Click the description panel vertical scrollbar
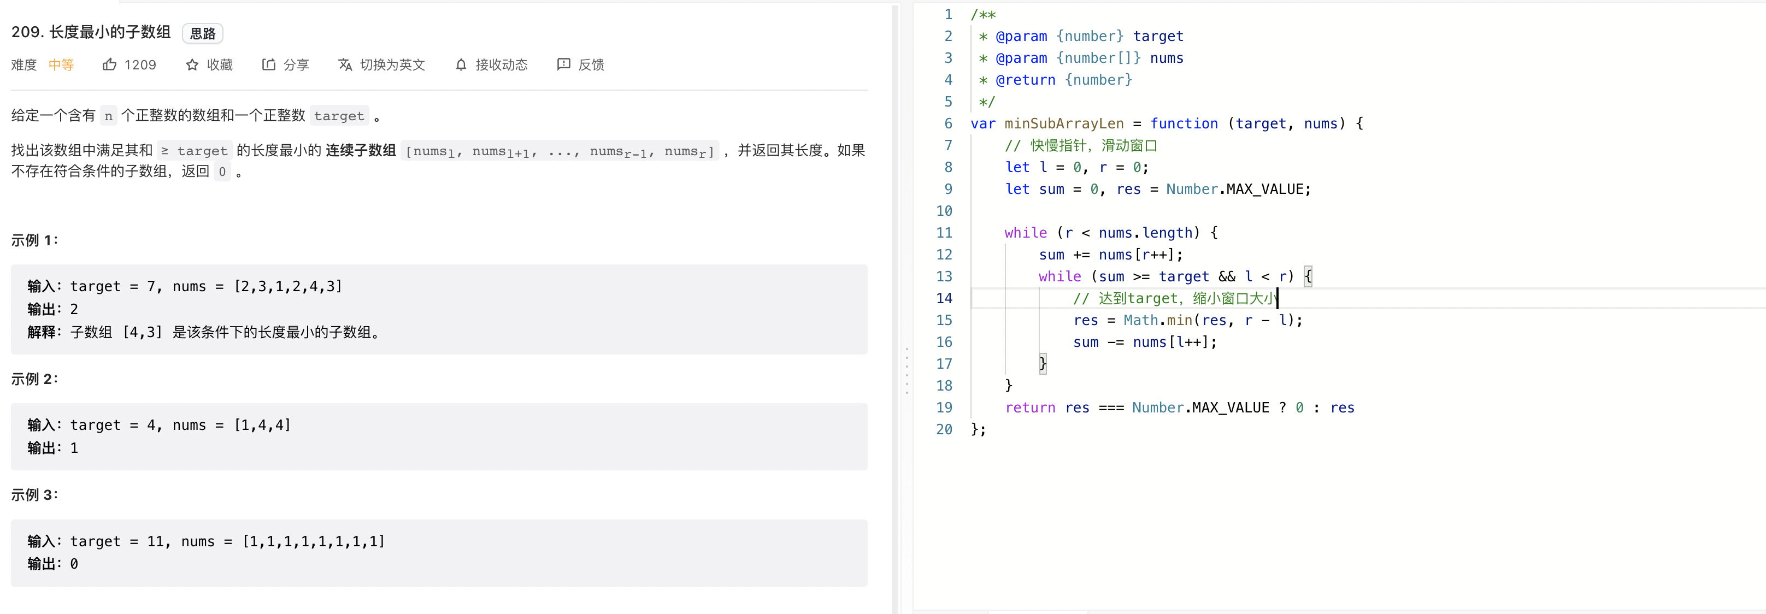 (x=894, y=309)
